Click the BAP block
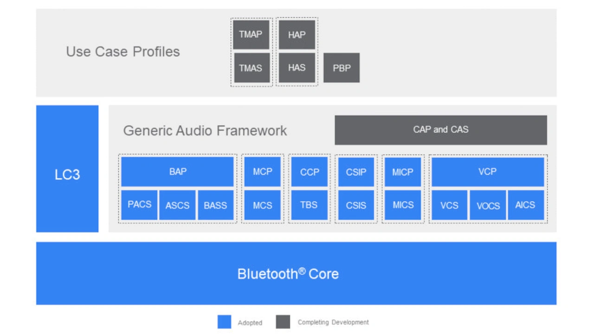Image resolution: width=594 pixels, height=334 pixels. [x=177, y=172]
